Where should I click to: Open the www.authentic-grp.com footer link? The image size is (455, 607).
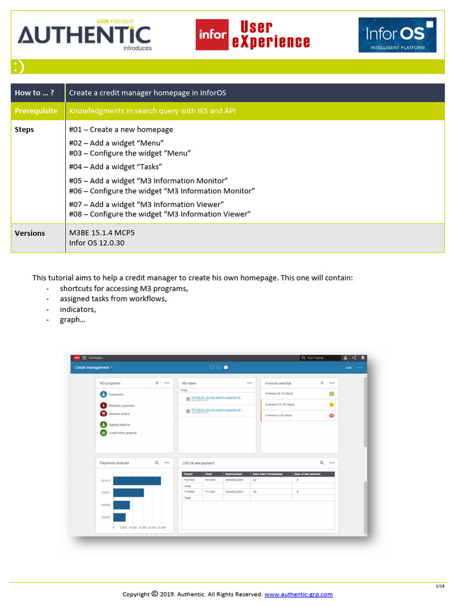(x=299, y=594)
